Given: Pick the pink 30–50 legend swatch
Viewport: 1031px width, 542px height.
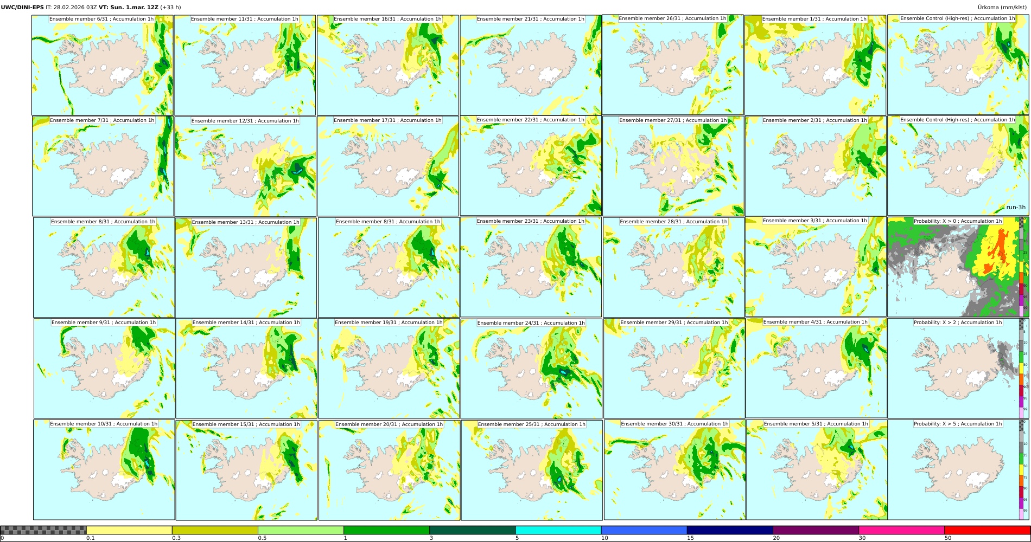Looking at the screenshot, I should [x=901, y=530].
